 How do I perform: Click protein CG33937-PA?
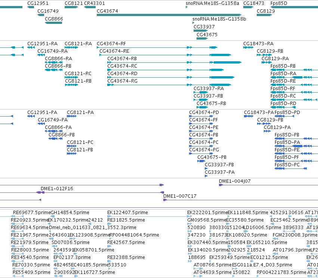pos(220,172)
